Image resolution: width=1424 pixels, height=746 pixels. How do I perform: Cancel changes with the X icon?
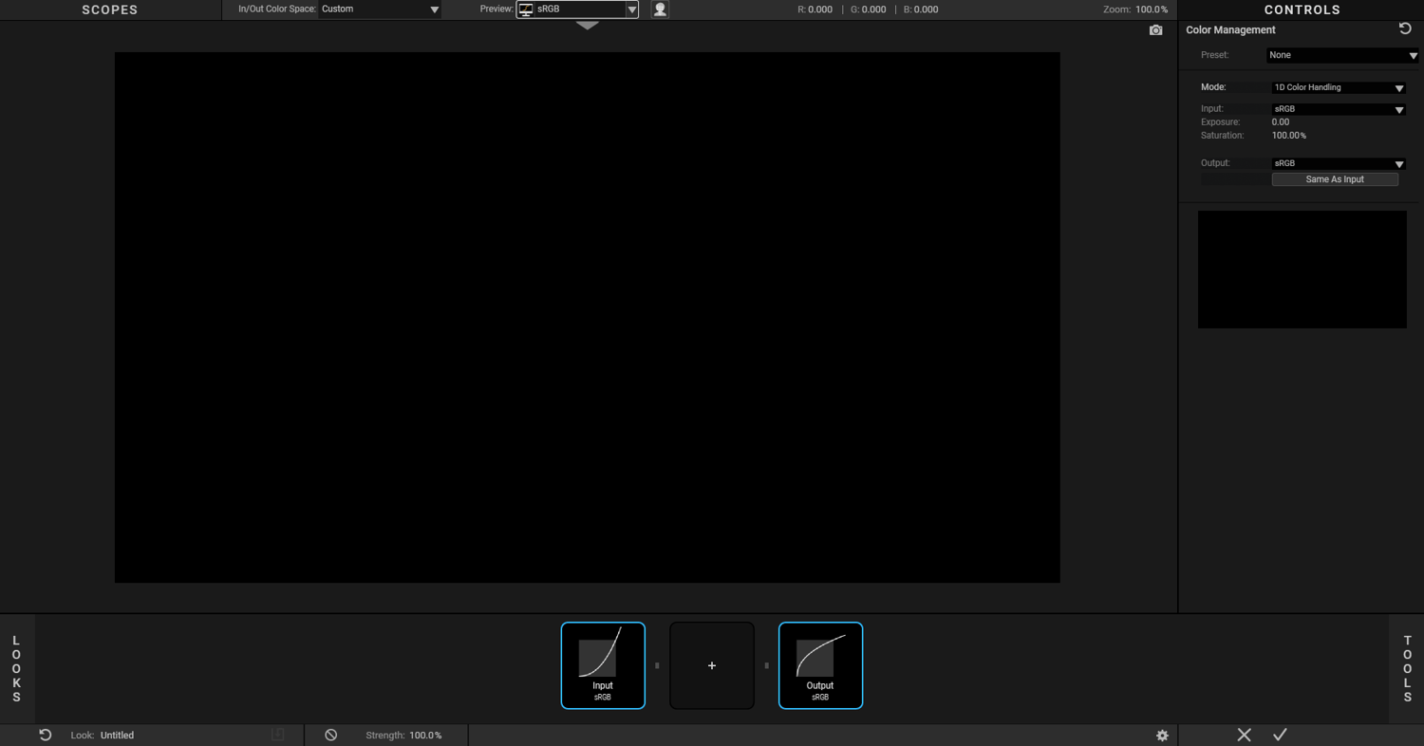[x=1244, y=735]
